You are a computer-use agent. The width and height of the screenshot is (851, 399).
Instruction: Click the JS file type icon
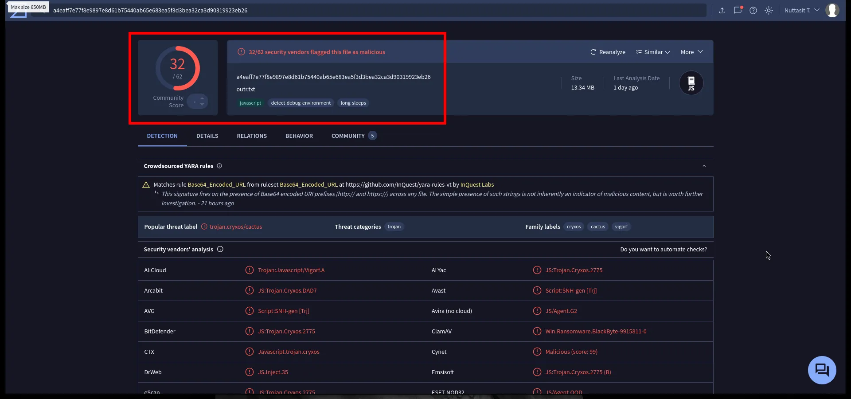[x=691, y=83]
